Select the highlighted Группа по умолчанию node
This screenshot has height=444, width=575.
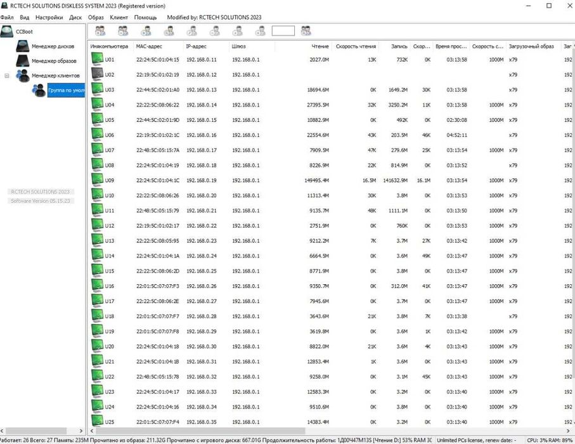click(66, 90)
